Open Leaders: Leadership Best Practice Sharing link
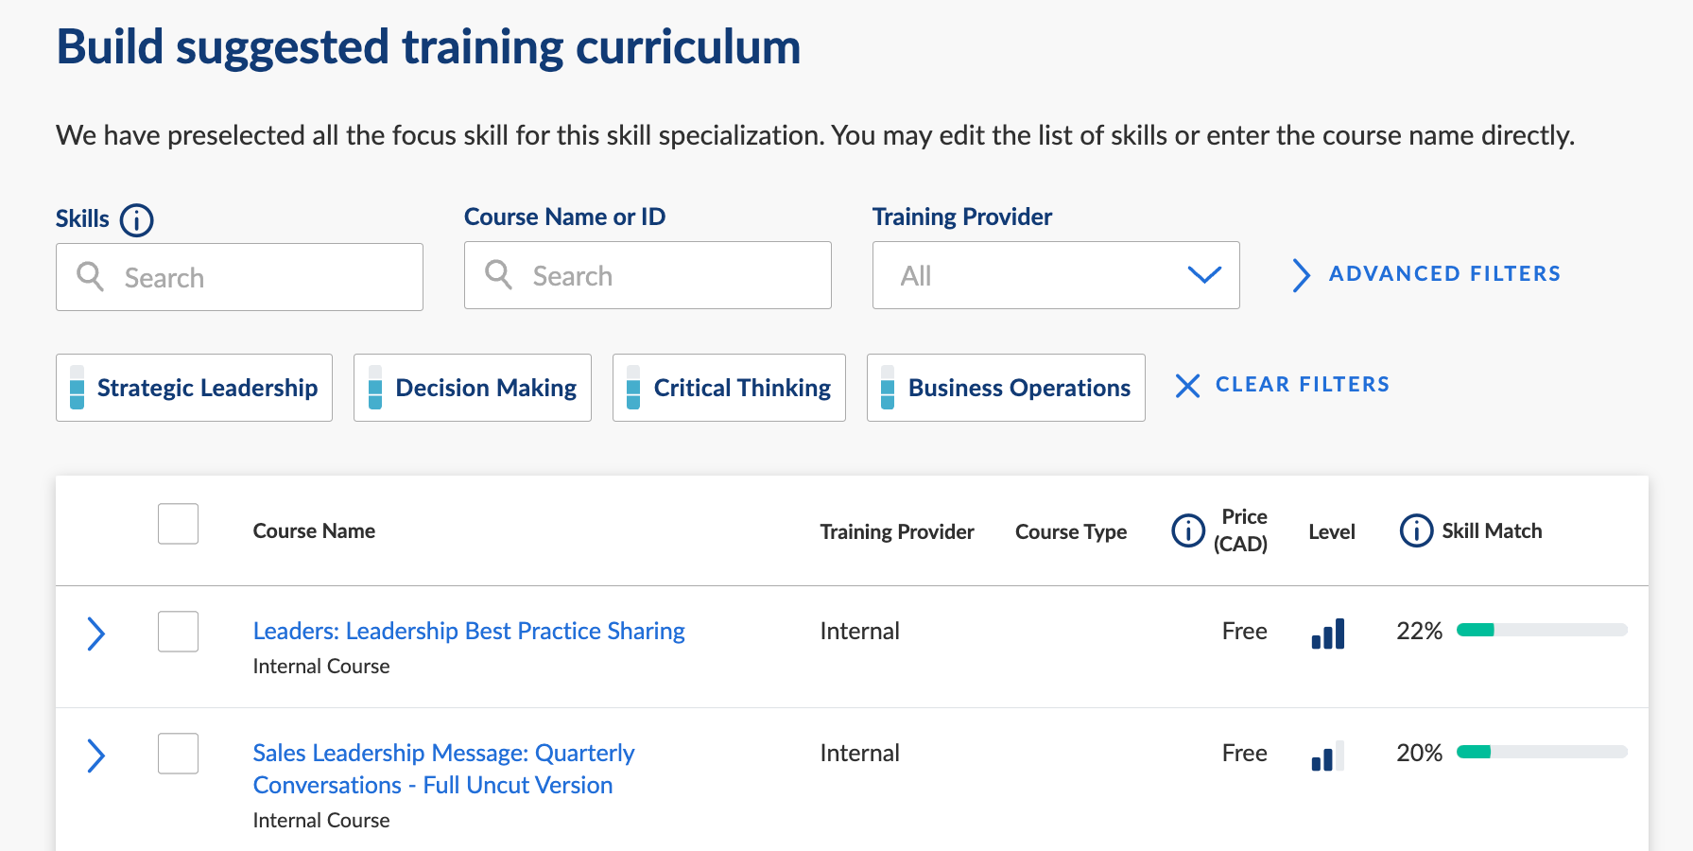This screenshot has width=1693, height=851. (468, 631)
